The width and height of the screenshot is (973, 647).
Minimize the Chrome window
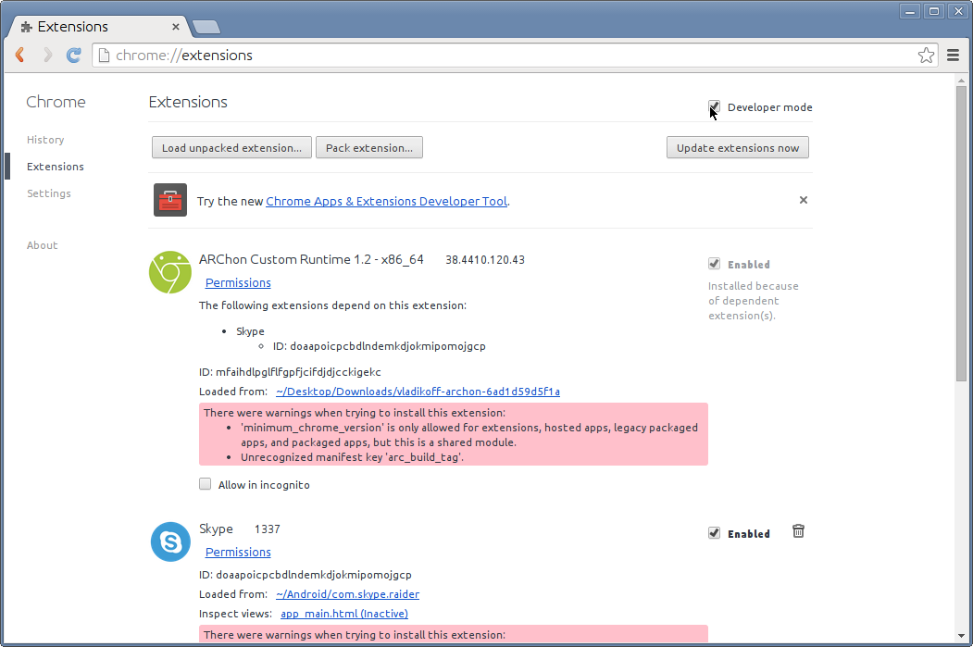pyautogui.click(x=910, y=11)
